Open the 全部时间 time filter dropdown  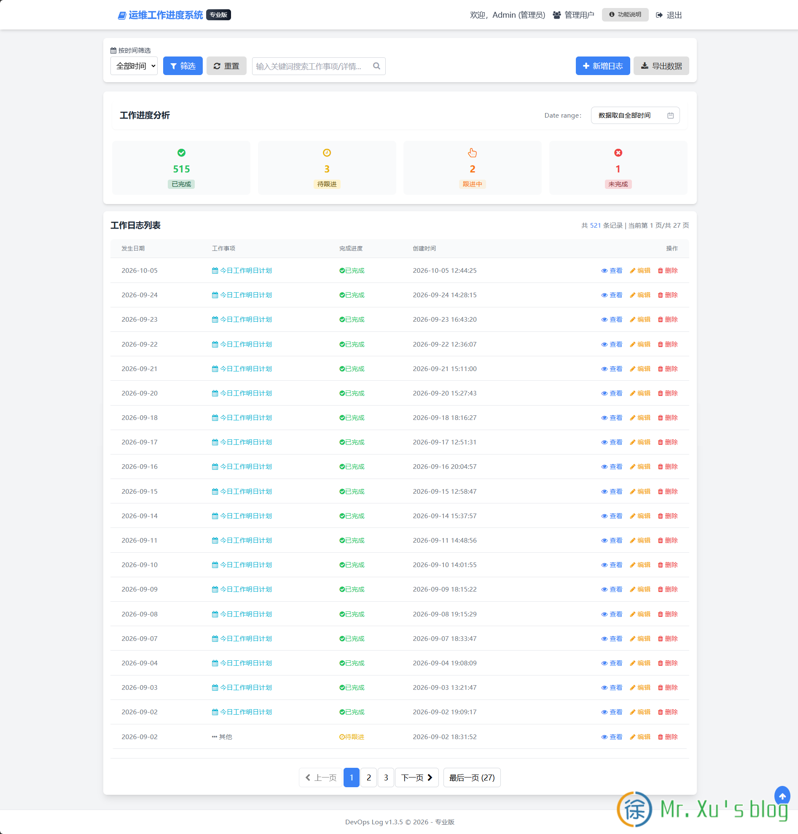click(x=134, y=66)
